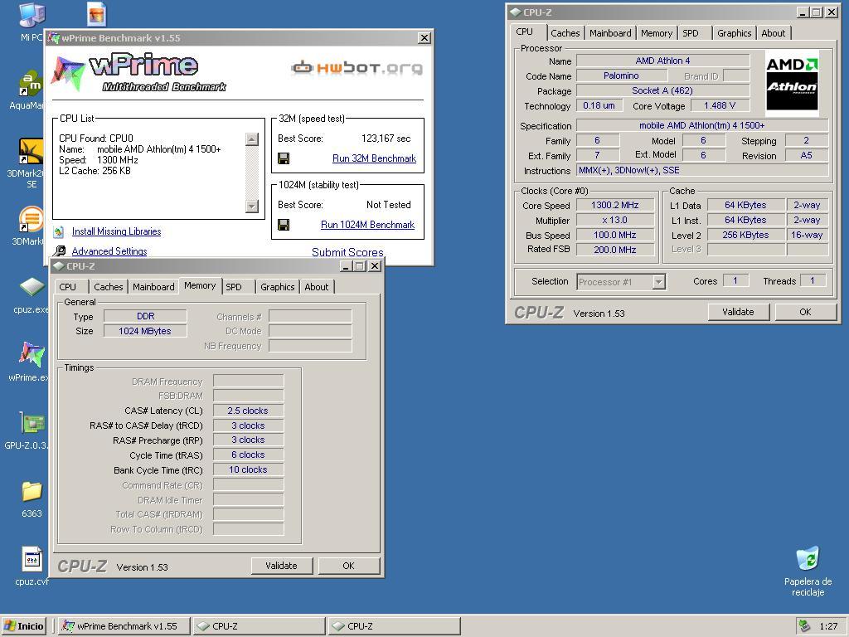Click Validate in the CPU tab window
Image resolution: width=849 pixels, height=637 pixels.
point(738,312)
